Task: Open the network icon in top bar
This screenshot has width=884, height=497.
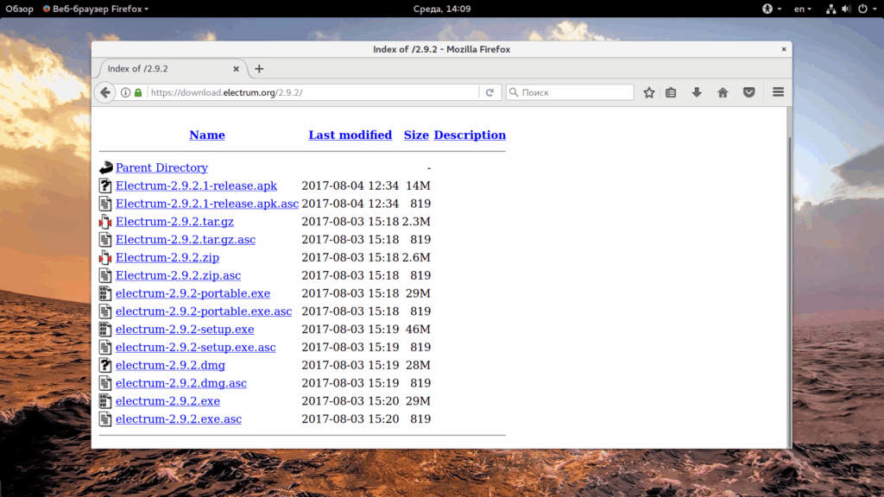Action: 830,9
